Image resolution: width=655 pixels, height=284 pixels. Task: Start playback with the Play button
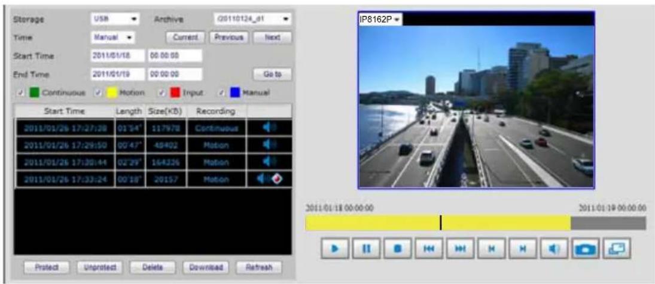[x=334, y=249]
